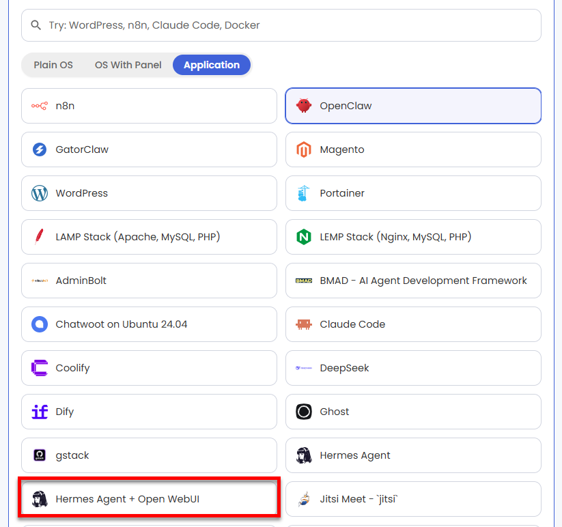Click the Dify 'if' icon
The image size is (562, 527).
[x=40, y=412]
